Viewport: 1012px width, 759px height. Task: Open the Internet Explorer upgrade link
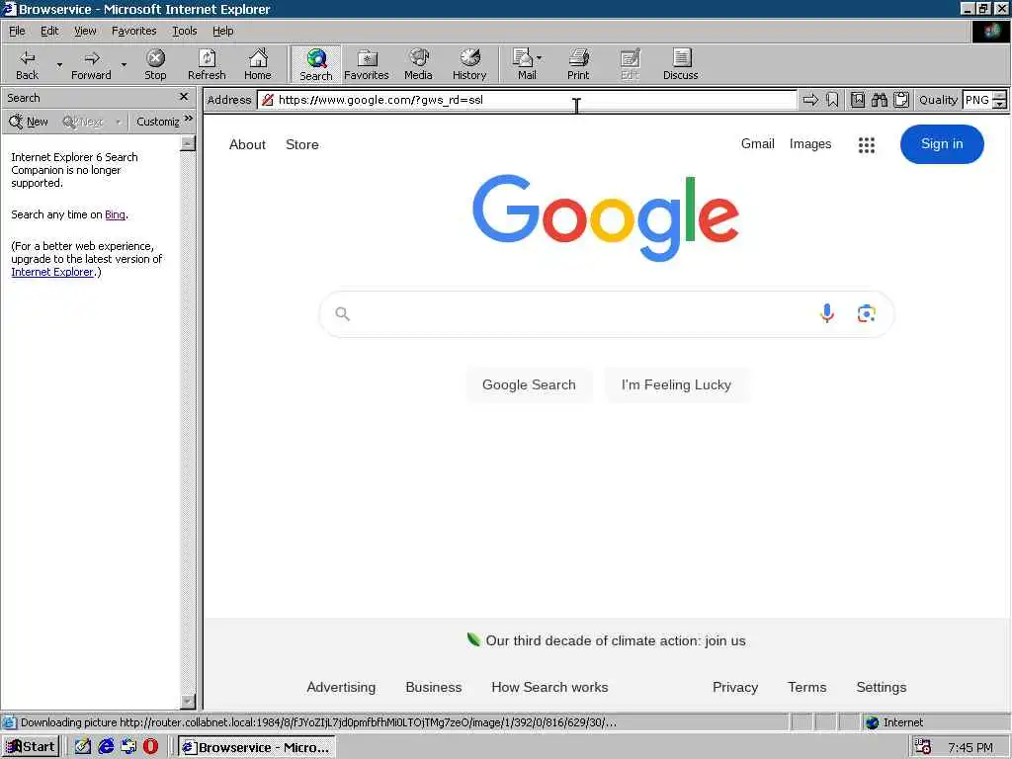click(52, 272)
